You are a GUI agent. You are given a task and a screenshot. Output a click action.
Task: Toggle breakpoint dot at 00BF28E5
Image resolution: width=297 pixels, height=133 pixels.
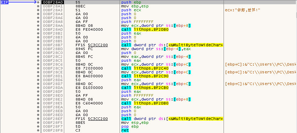(38, 103)
